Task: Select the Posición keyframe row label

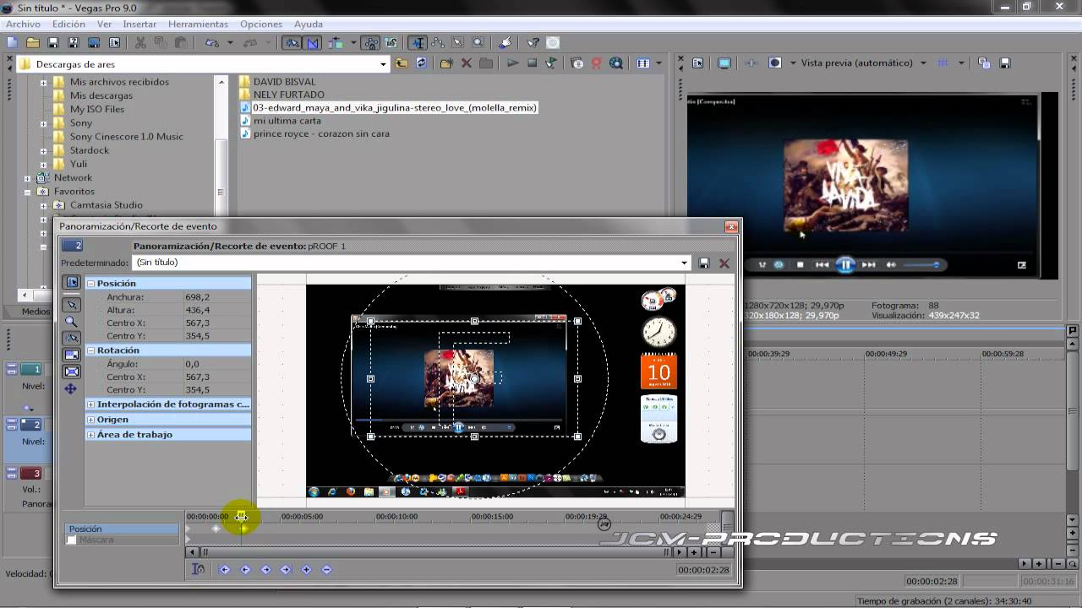Action: [x=122, y=529]
